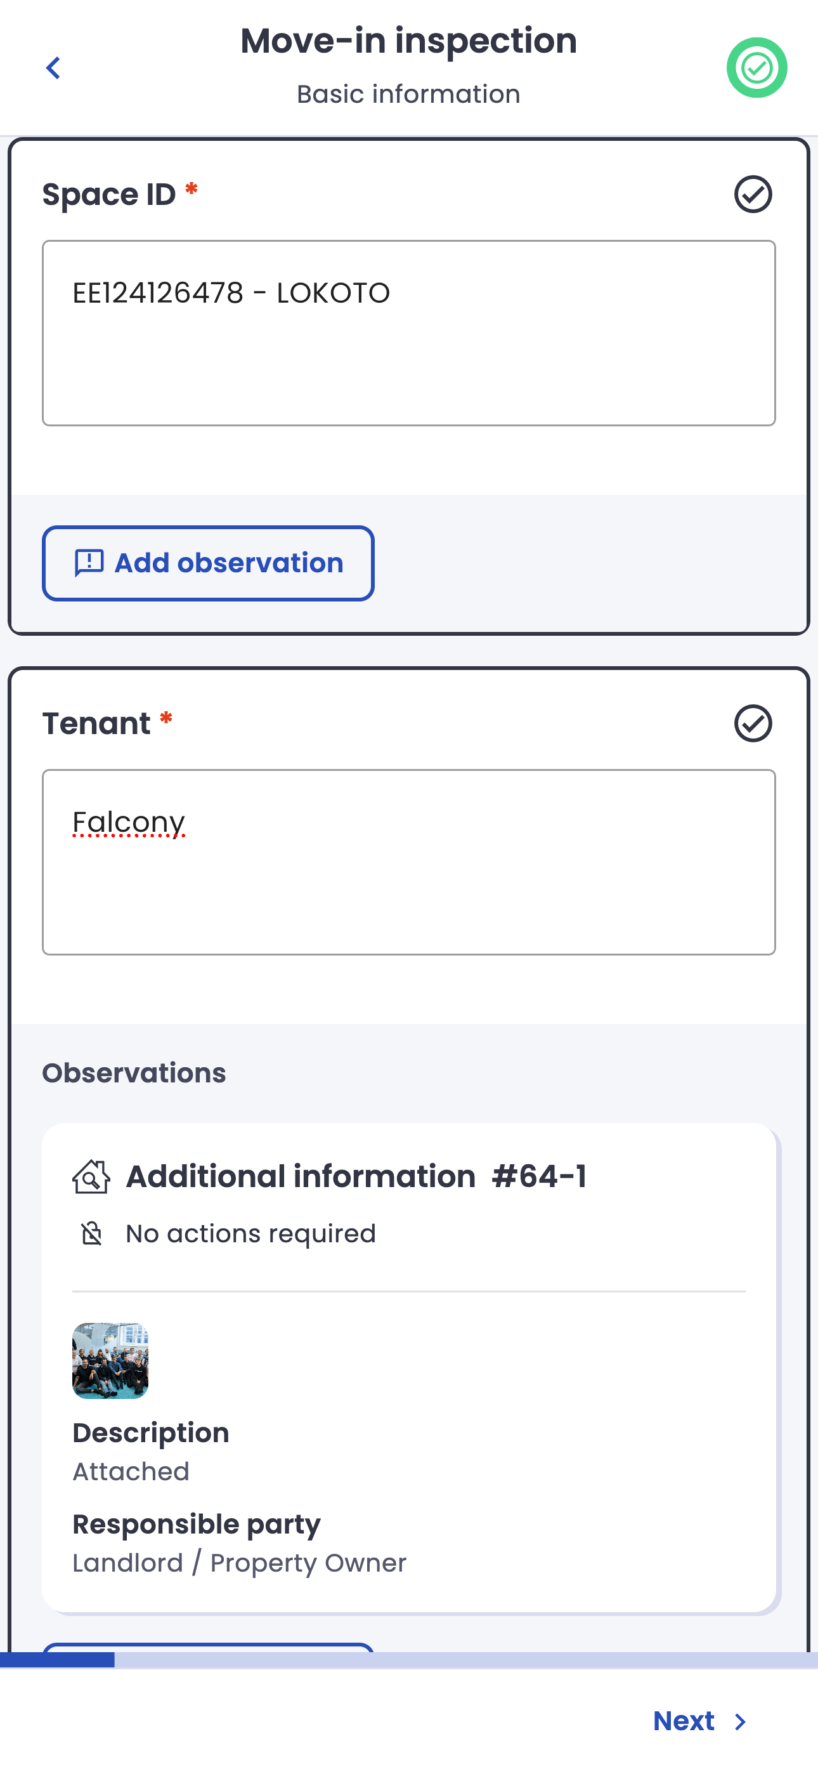Click the inspection progress bar
818x1774 pixels.
[x=408, y=1660]
